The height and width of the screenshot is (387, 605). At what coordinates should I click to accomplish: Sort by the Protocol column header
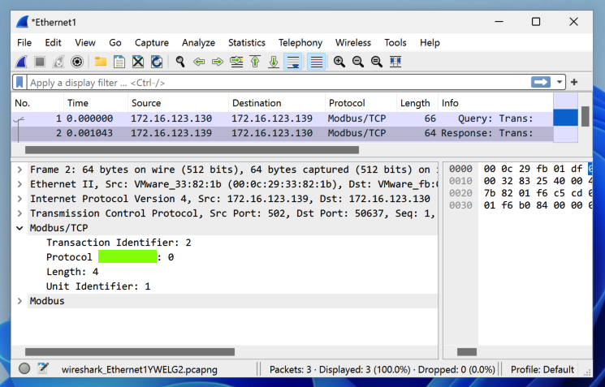click(361, 103)
